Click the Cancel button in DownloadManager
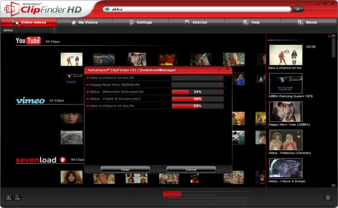Screen dimensions: 338x208 coord(191,169)
